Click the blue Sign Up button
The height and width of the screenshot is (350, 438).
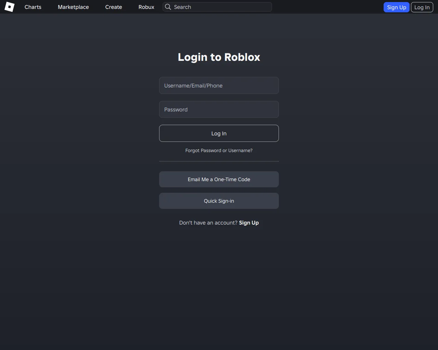(397, 7)
